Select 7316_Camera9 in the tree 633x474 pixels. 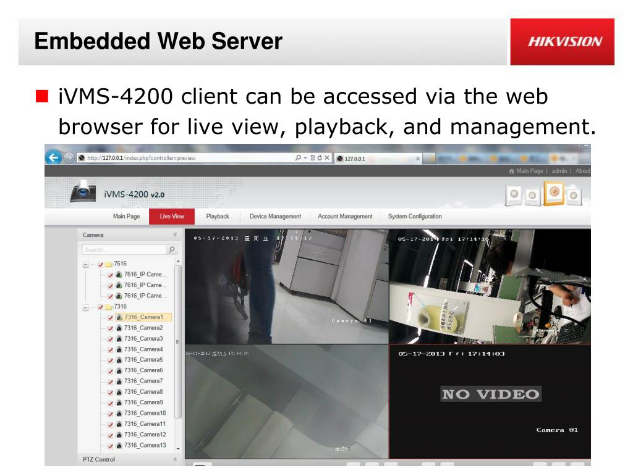[143, 402]
